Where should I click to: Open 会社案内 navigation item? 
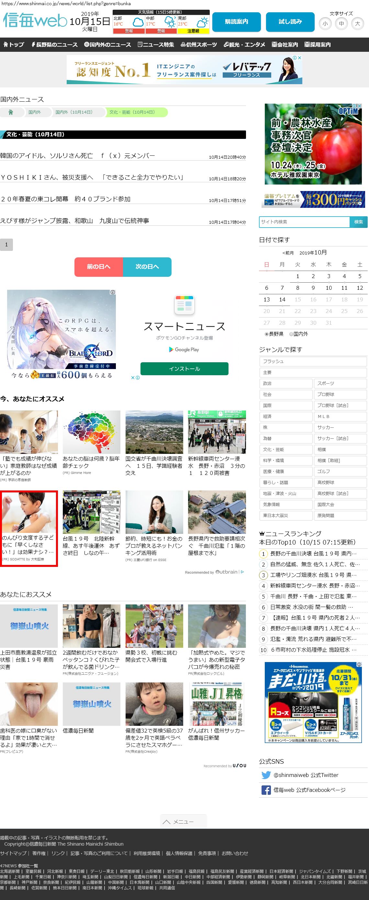coord(285,44)
